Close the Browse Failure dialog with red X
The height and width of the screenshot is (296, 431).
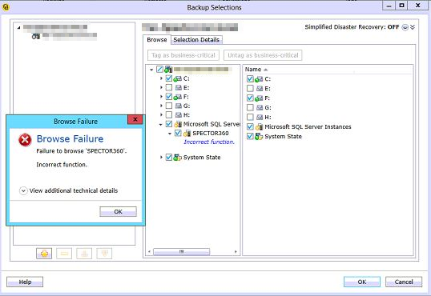pyautogui.click(x=135, y=119)
